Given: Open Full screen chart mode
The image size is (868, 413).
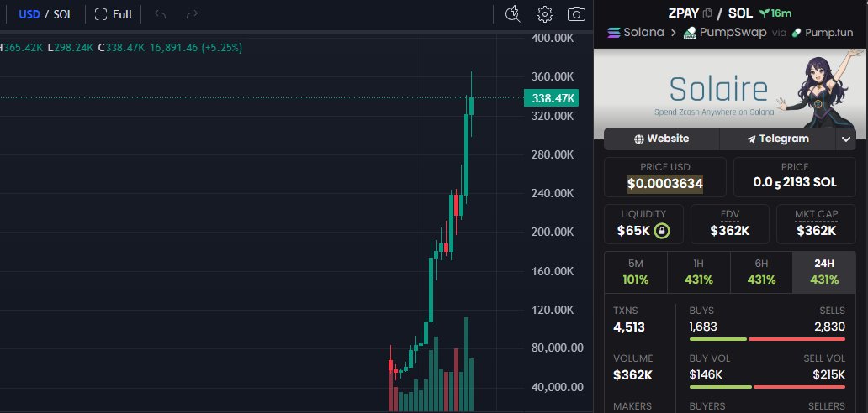Looking at the screenshot, I should (x=114, y=14).
